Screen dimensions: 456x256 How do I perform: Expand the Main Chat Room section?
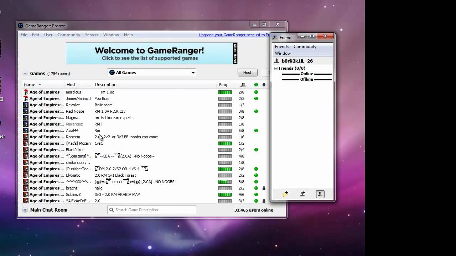coord(25,210)
